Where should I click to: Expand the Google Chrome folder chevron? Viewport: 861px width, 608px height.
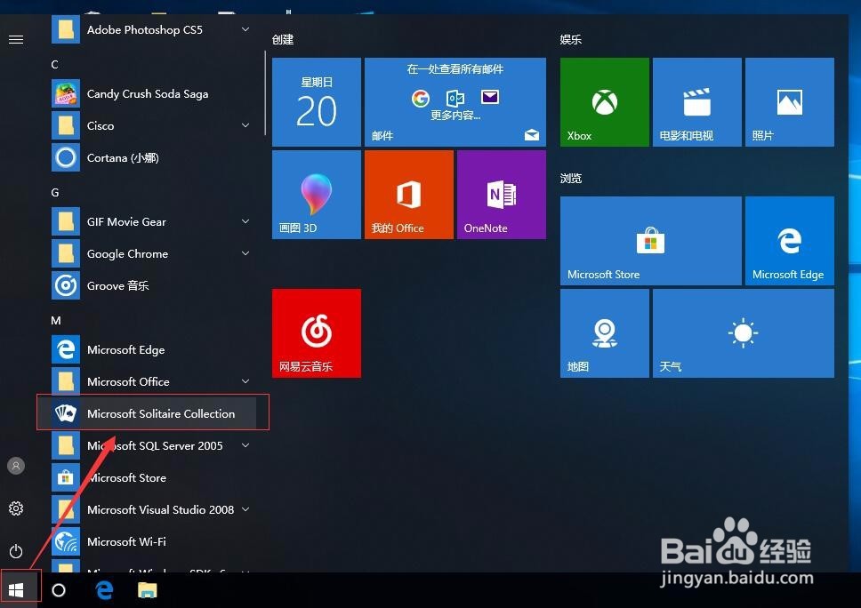tap(245, 253)
